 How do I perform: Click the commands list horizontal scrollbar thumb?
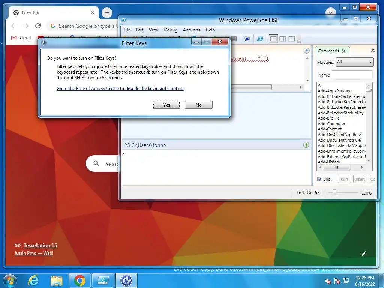[x=337, y=168]
